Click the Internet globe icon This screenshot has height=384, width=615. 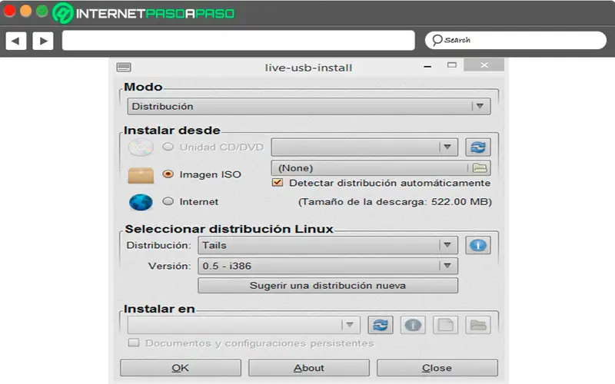pos(141,202)
